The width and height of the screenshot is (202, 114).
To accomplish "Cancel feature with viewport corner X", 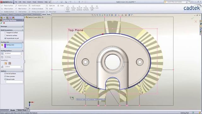I will (x=196, y=22).
